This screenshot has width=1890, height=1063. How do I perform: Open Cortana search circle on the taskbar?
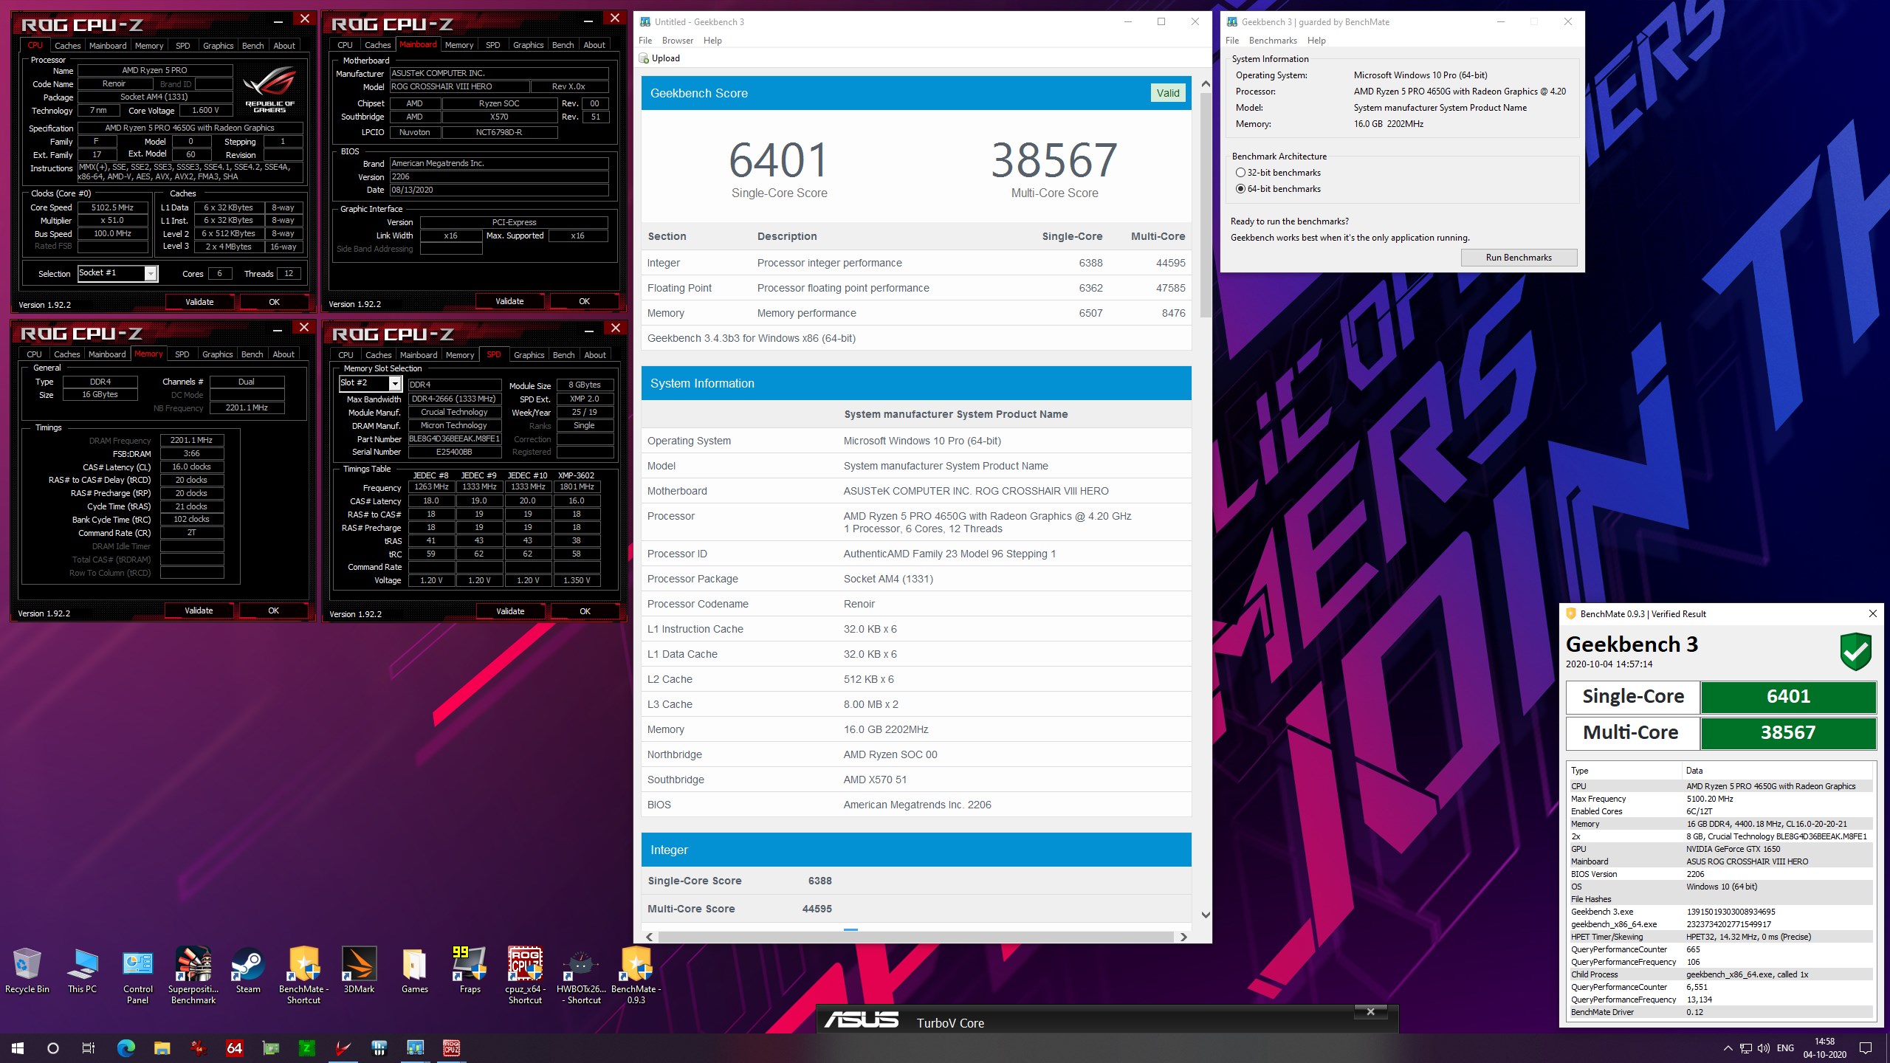pyautogui.click(x=53, y=1047)
